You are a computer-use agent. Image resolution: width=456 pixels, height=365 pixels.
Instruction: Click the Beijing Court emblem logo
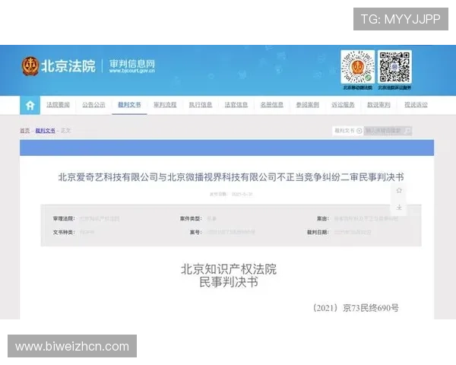[30, 66]
